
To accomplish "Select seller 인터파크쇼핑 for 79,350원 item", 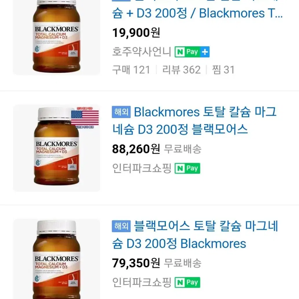I will (142, 283).
